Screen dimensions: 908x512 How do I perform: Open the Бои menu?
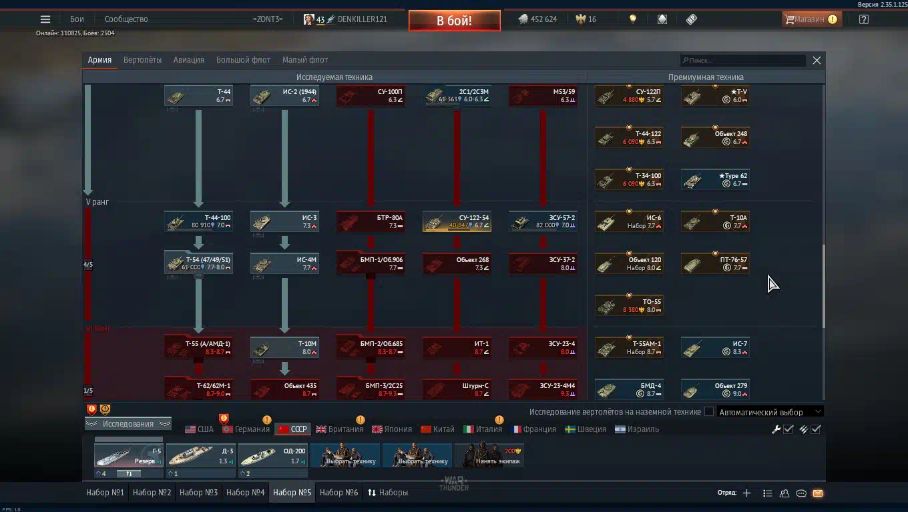pos(77,19)
